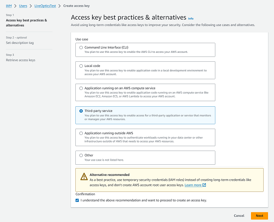Screen dimensions: 274x222
Task: Click the breadcrumb chevron after IAM
Action: point(15,6)
